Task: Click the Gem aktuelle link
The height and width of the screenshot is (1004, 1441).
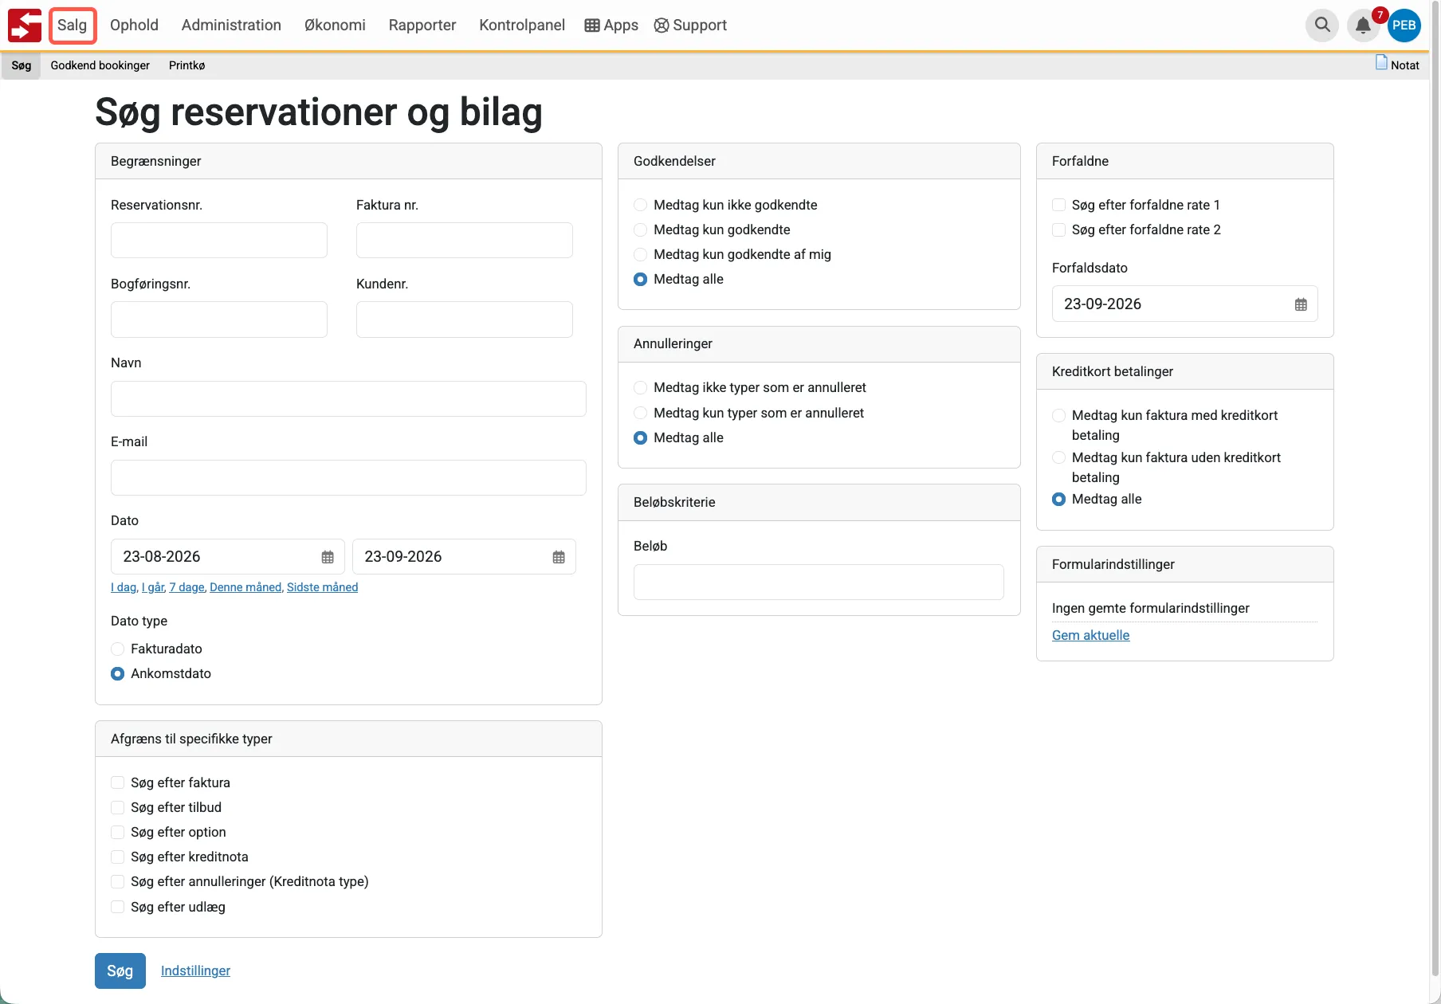Action: click(x=1091, y=636)
